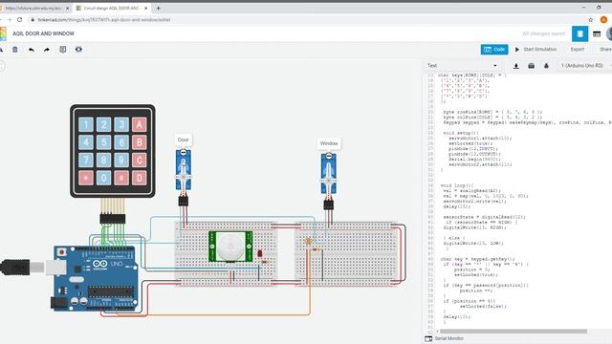The width and height of the screenshot is (612, 344).
Task: Click the void loop() code line
Action: 457,185
